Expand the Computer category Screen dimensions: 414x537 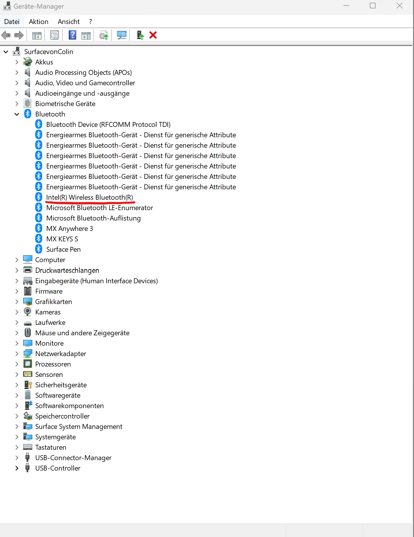17,260
